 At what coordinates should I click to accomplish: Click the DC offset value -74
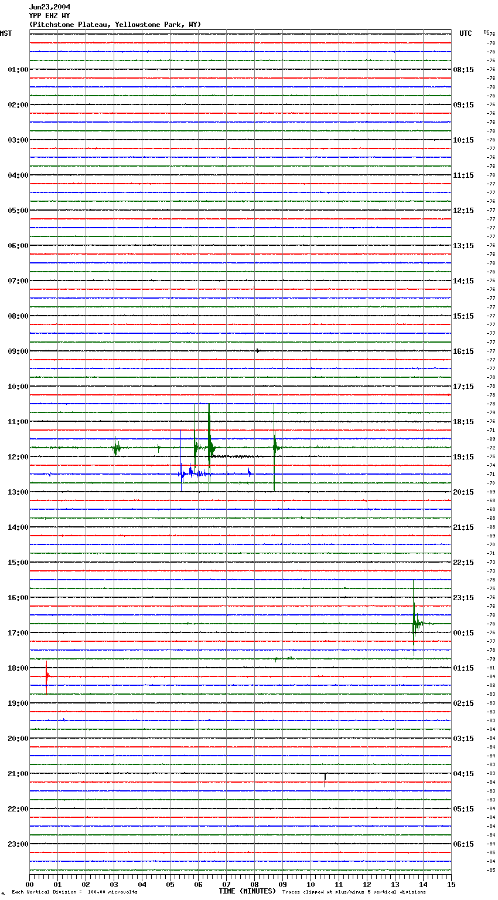point(491,465)
